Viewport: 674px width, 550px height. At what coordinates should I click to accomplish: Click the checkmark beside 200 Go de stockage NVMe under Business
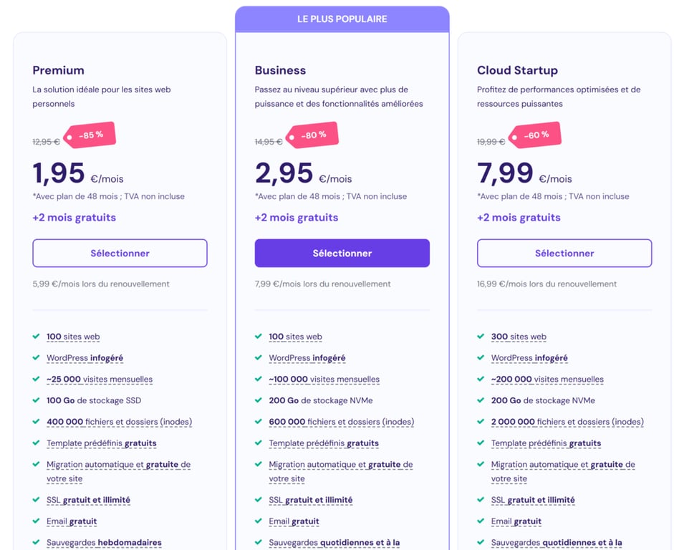click(x=259, y=400)
